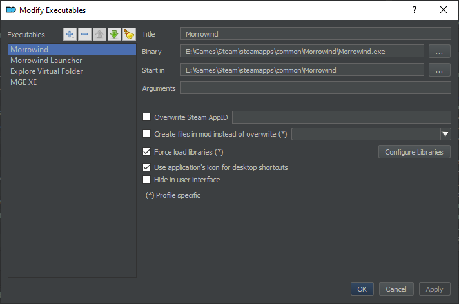Image resolution: width=459 pixels, height=304 pixels.
Task: Check Hide in user interface
Action: pos(147,180)
